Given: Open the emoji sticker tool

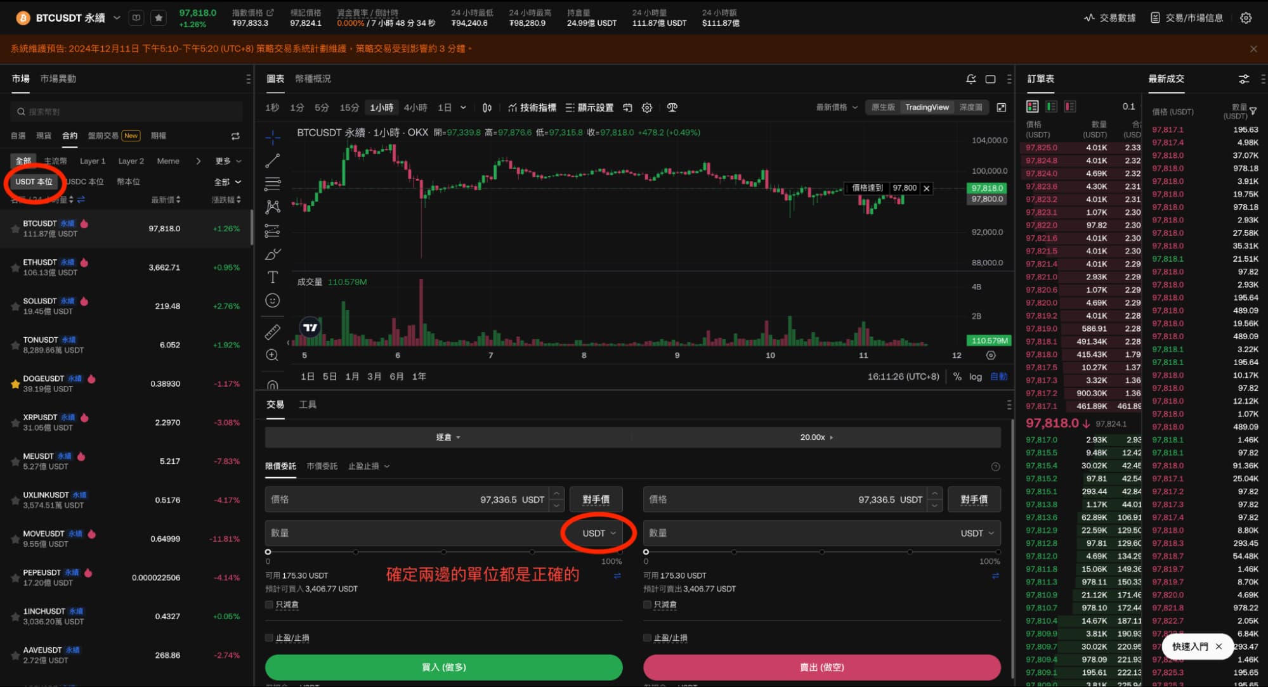Looking at the screenshot, I should pyautogui.click(x=273, y=300).
